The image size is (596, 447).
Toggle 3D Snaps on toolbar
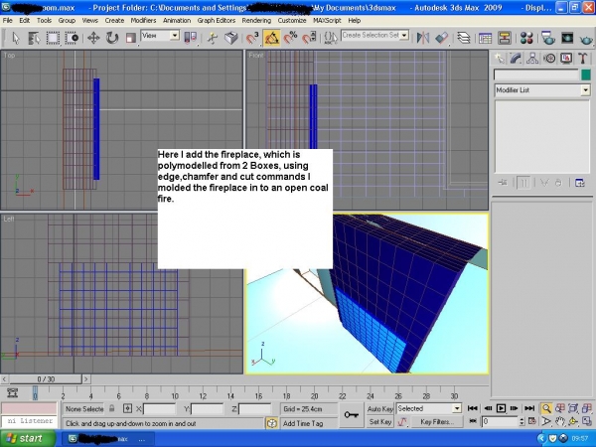click(x=251, y=38)
